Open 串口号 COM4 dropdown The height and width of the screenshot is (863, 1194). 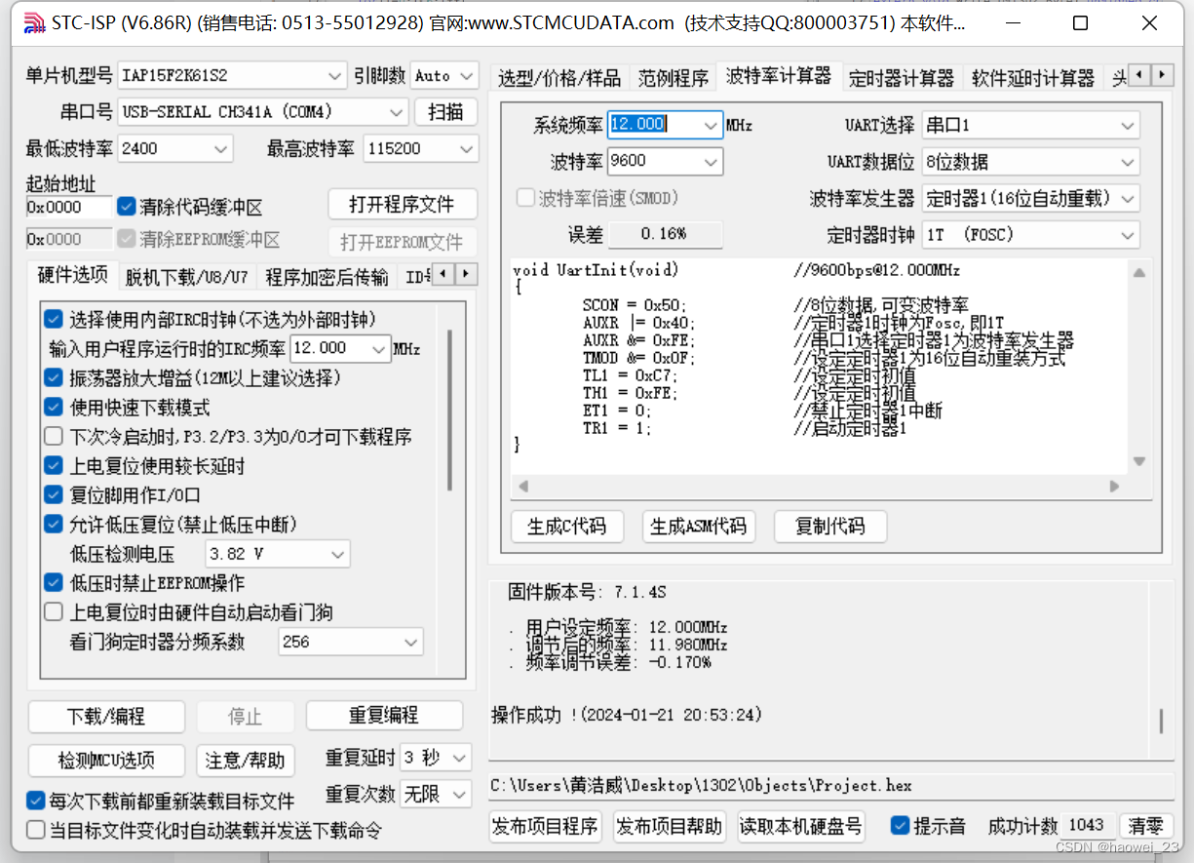(262, 112)
